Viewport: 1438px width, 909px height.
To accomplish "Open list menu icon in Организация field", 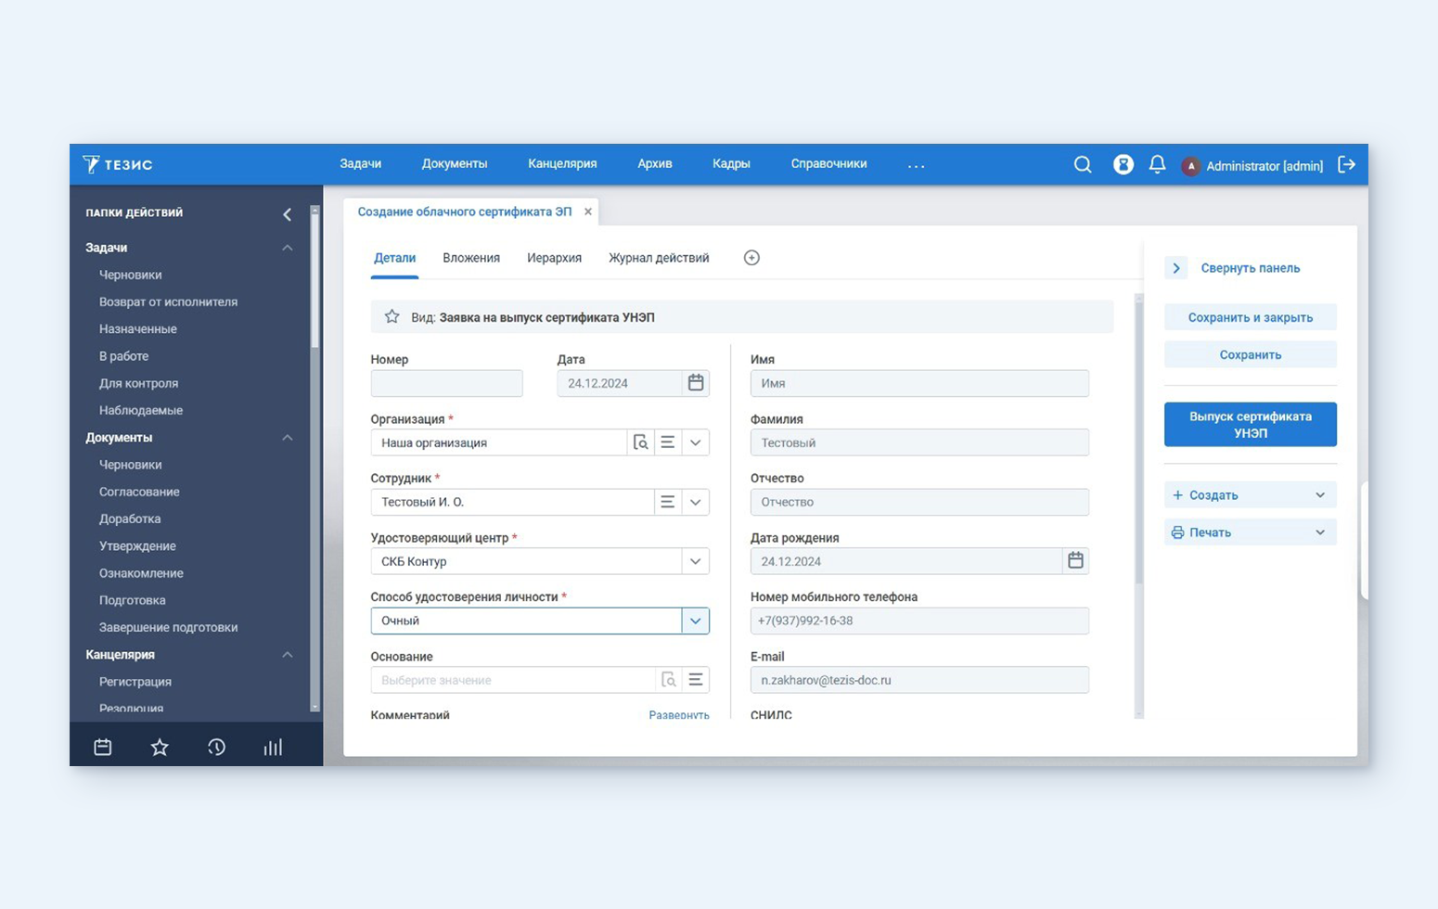I will pos(667,442).
